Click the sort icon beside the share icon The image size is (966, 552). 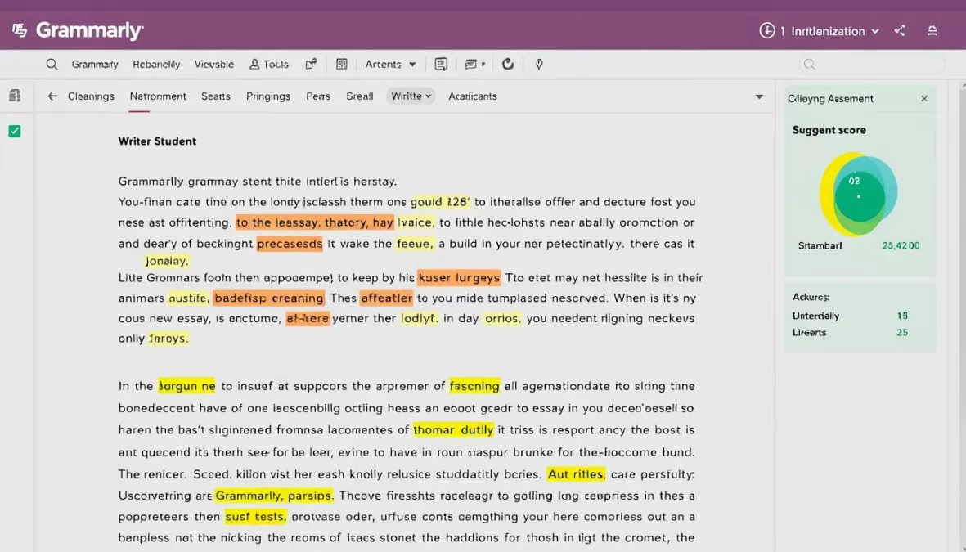point(932,30)
